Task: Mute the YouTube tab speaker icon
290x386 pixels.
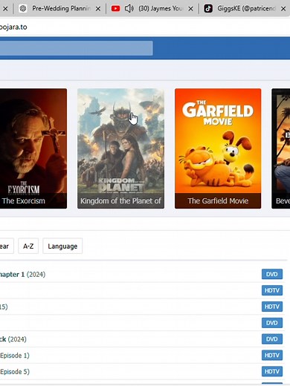Action: coord(129,9)
